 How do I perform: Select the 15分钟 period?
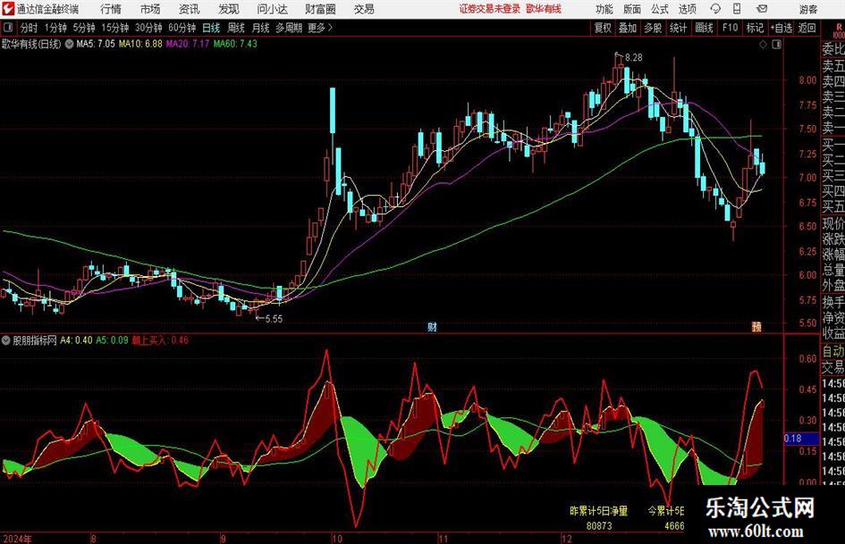[114, 28]
